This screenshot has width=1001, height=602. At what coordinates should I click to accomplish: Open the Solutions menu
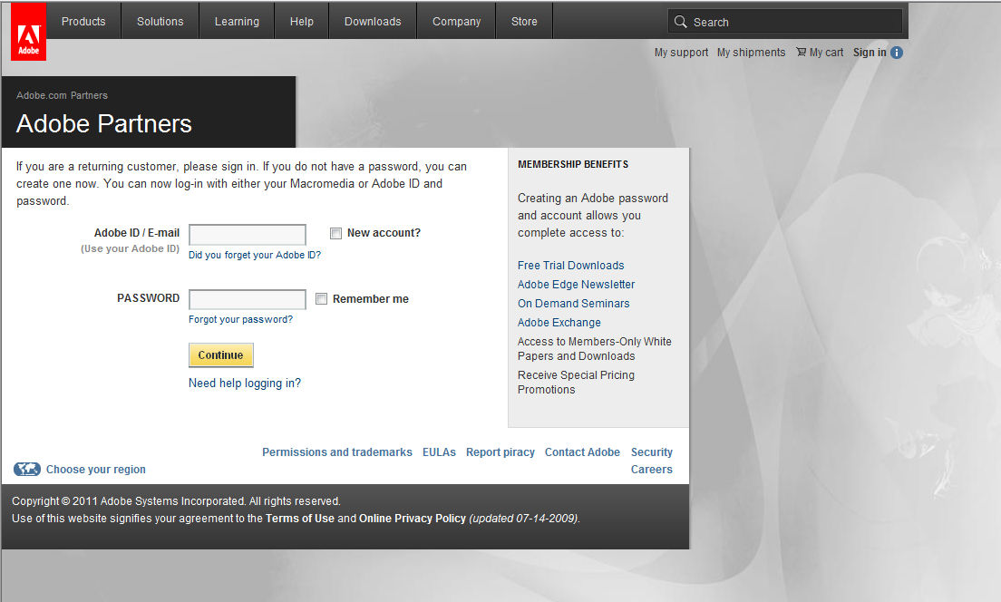pos(160,21)
